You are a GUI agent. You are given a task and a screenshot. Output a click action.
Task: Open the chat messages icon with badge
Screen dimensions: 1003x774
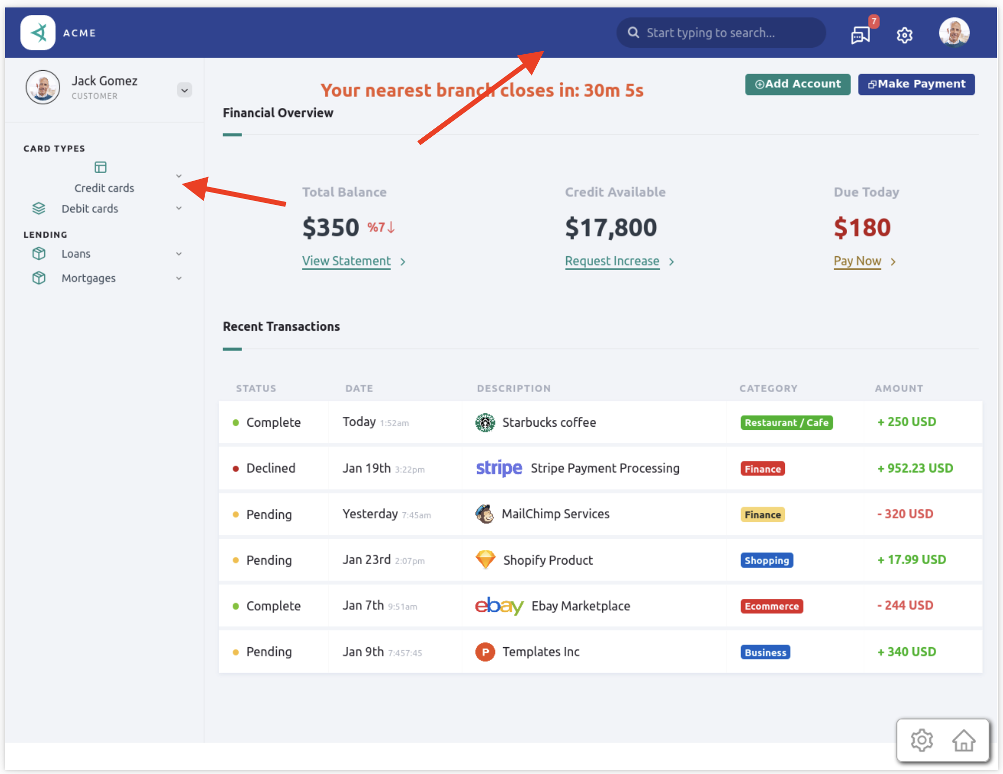tap(861, 34)
